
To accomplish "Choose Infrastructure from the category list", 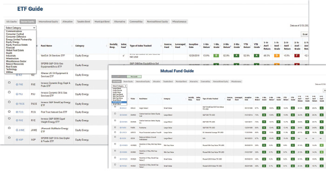I will click(12, 58).
